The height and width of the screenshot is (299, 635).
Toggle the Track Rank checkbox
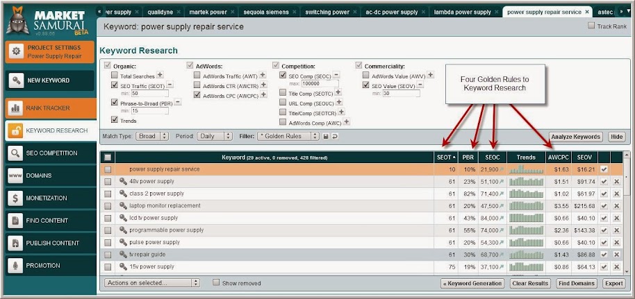[x=591, y=26]
